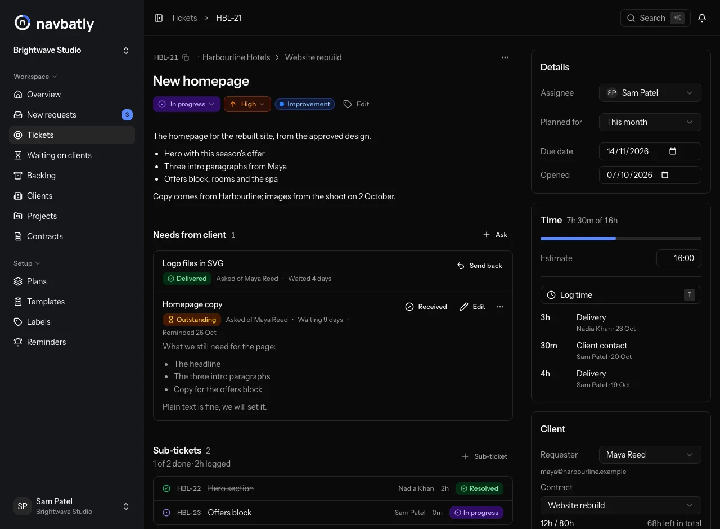
Task: Click the time progress bar
Action: pos(621,239)
